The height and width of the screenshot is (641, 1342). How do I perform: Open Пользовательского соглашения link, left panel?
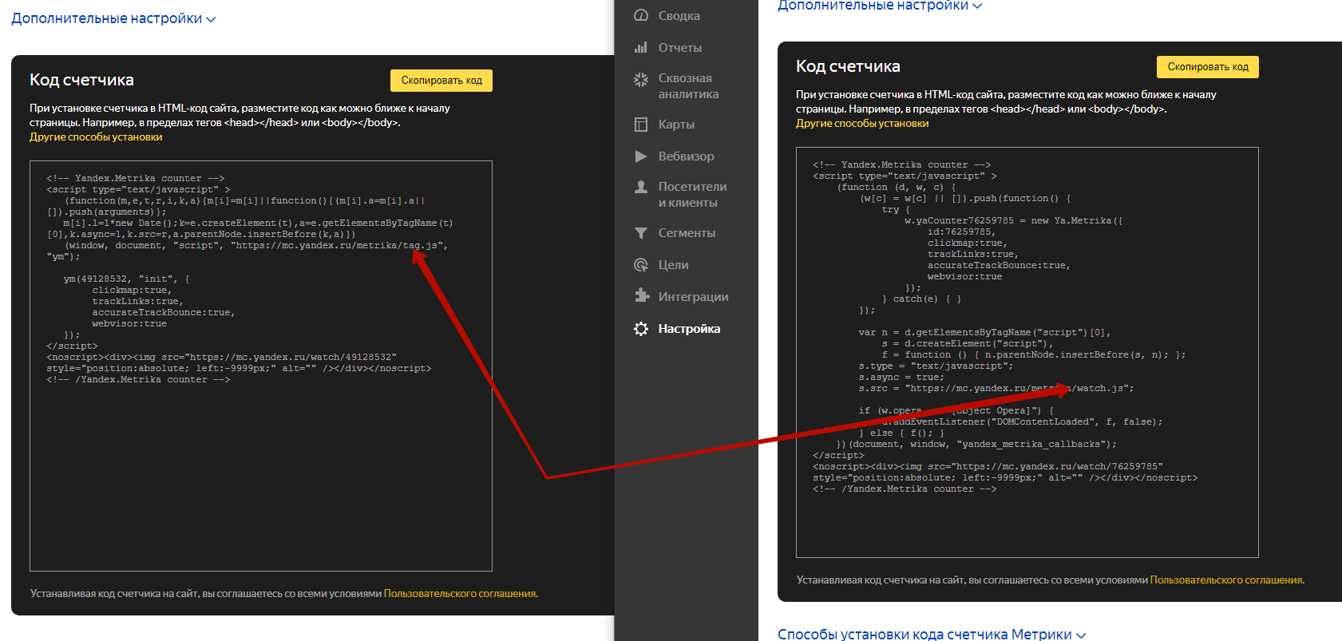click(460, 594)
